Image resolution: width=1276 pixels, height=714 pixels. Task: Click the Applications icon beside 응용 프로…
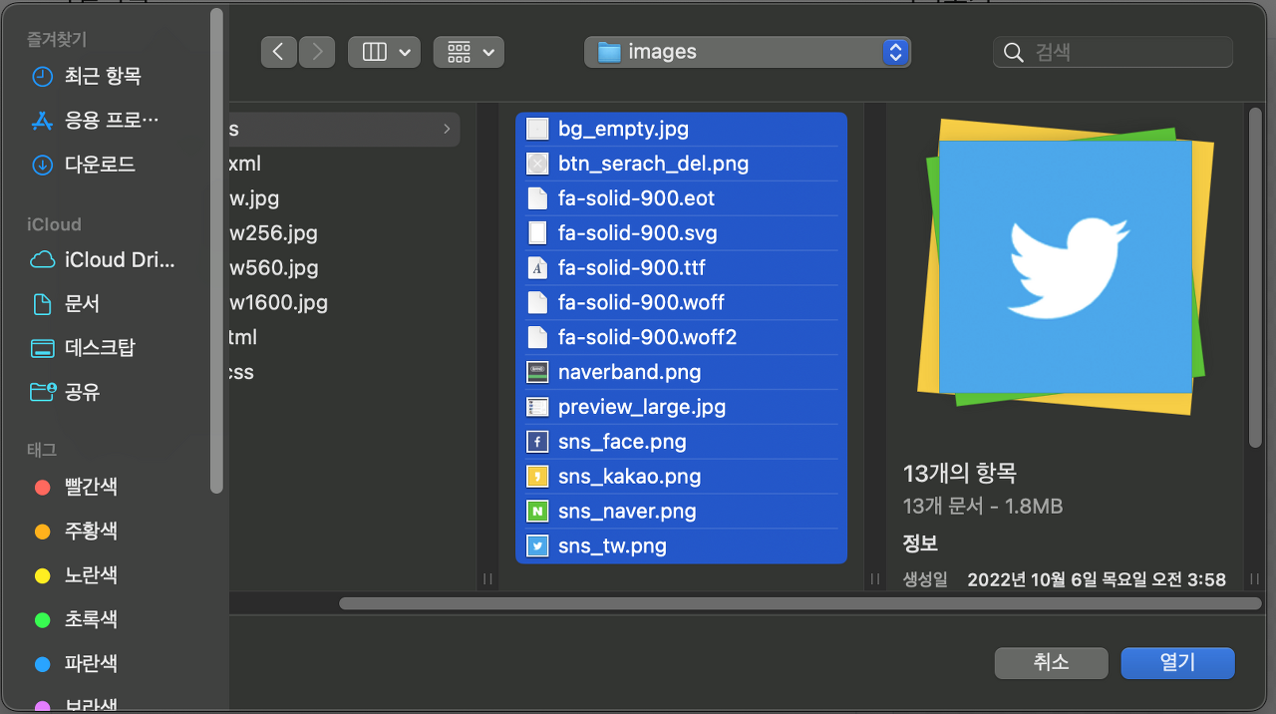pos(42,121)
